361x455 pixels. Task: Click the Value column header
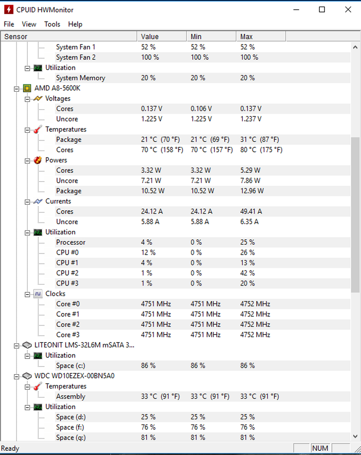pos(162,37)
